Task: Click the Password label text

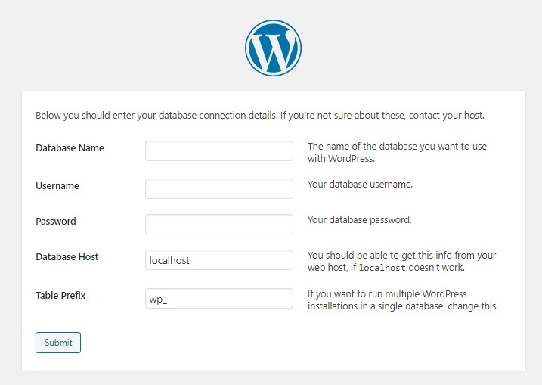Action: point(56,222)
